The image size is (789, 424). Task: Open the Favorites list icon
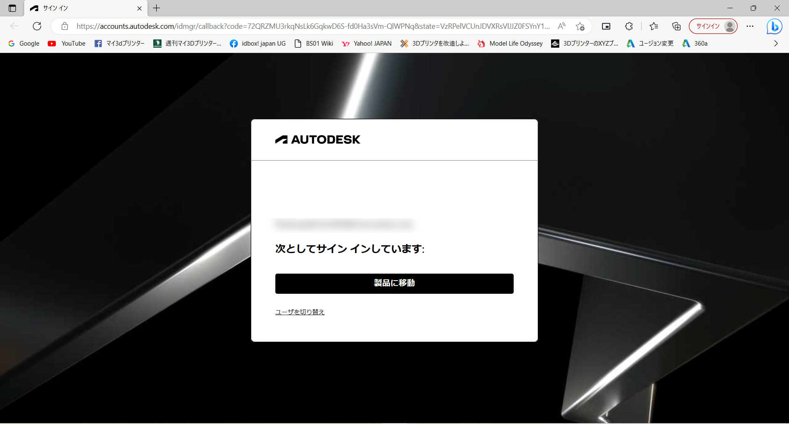pyautogui.click(x=654, y=26)
